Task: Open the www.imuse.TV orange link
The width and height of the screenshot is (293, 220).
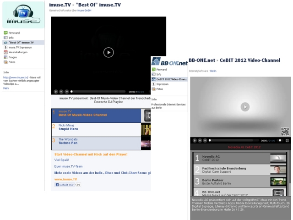Action: point(66,179)
